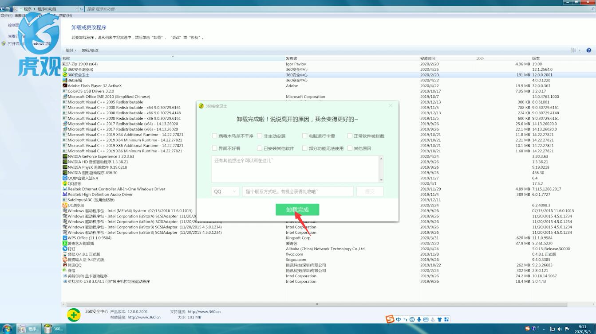
Task: Select NVIDIA GeForce Experience entry icon
Action: point(65,156)
